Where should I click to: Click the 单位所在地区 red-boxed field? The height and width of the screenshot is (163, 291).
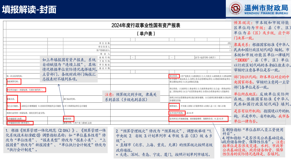point(26,90)
